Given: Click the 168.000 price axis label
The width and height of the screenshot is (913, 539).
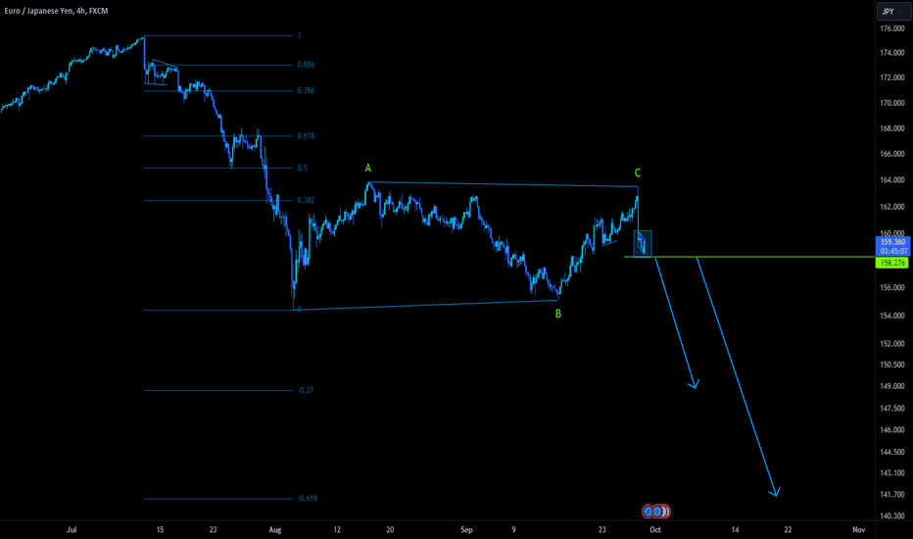Looking at the screenshot, I should click(892, 128).
